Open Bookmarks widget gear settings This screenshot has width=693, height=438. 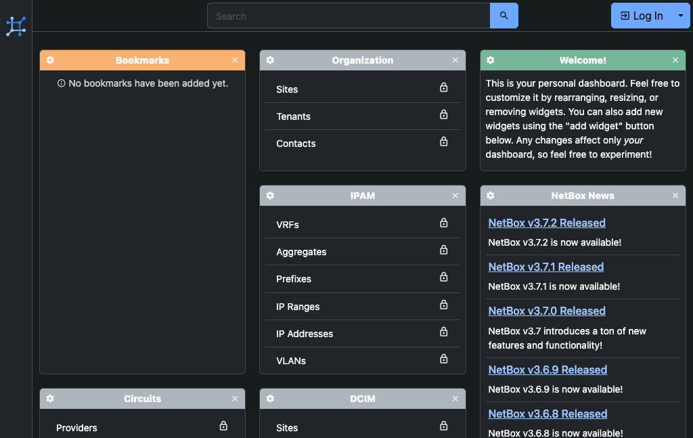pyautogui.click(x=50, y=60)
